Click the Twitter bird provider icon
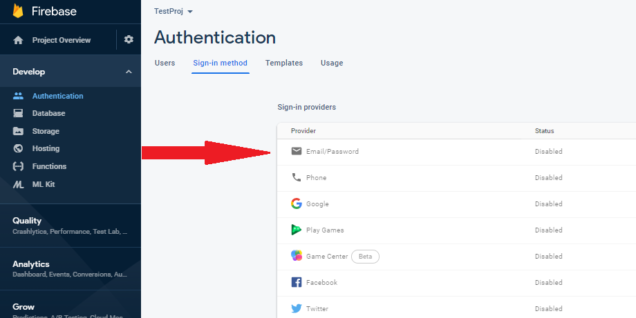 point(297,308)
